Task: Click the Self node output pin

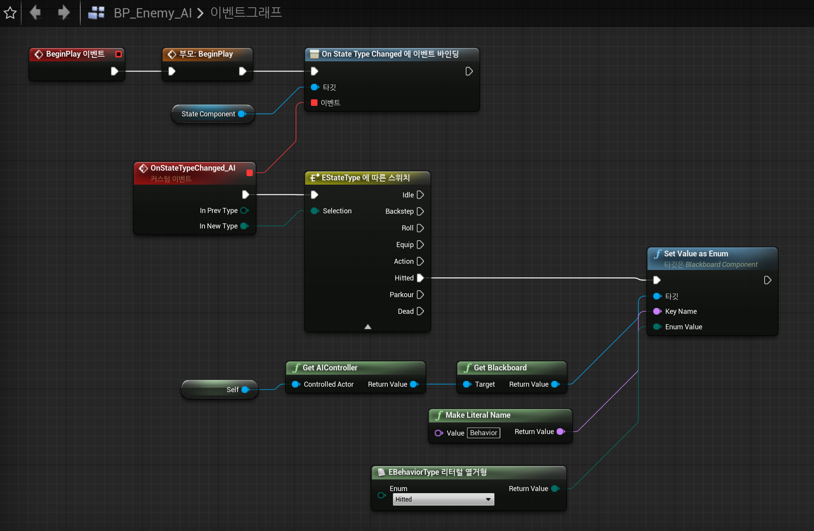Action: [x=245, y=389]
